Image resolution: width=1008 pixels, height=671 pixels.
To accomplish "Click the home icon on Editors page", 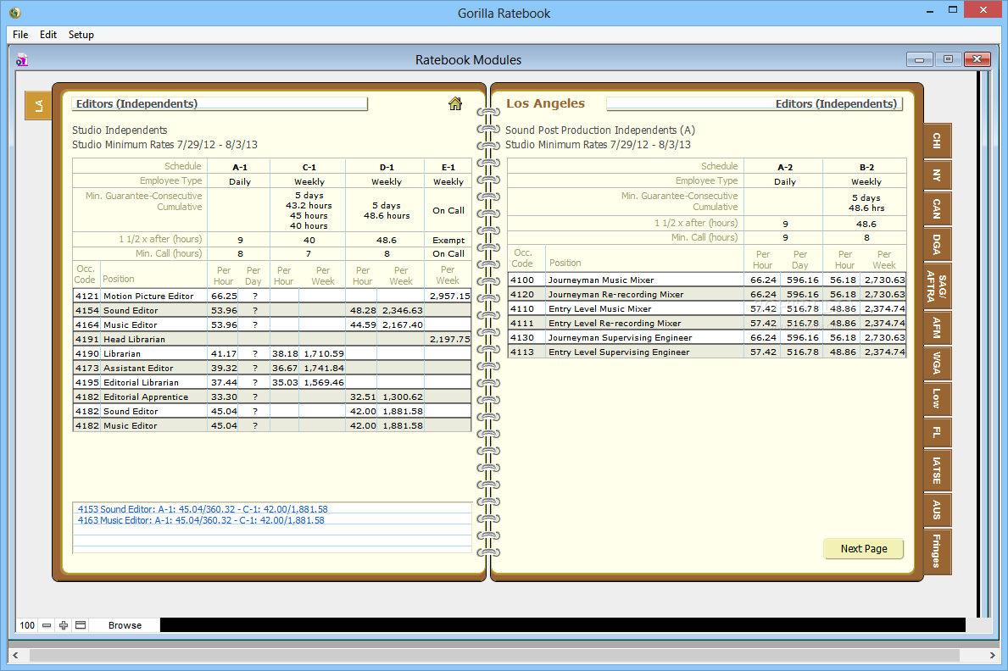I will pyautogui.click(x=455, y=103).
